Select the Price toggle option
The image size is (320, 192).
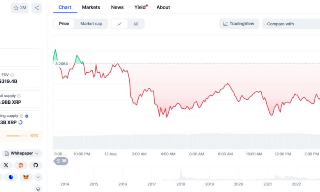[x=64, y=24]
